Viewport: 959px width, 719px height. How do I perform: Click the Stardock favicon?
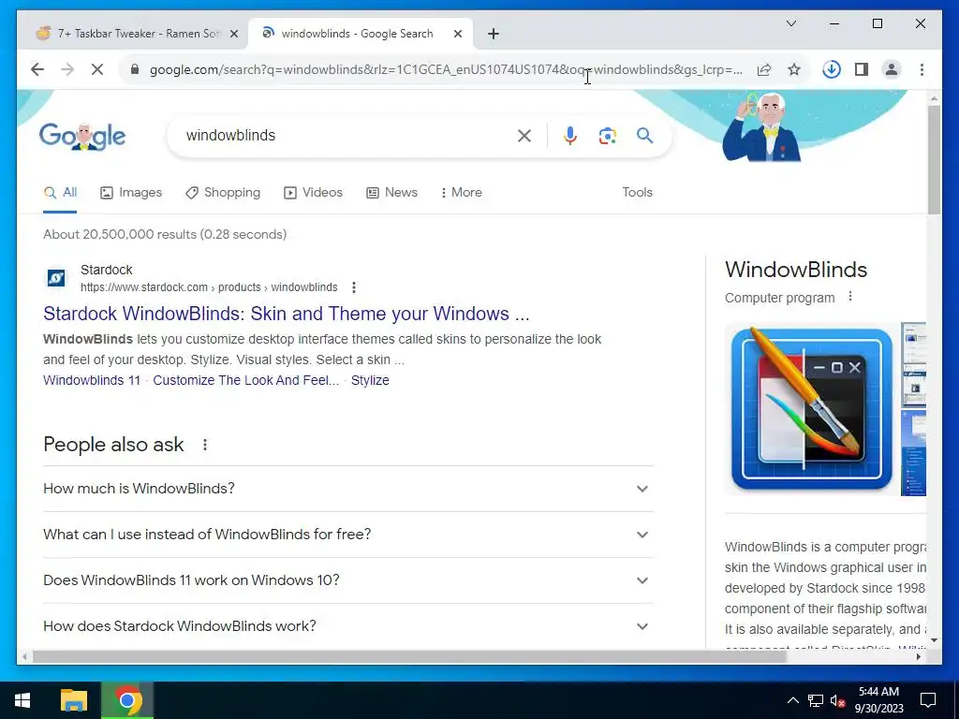click(x=56, y=278)
